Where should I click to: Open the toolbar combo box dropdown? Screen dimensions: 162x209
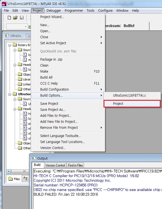click(x=25, y=27)
